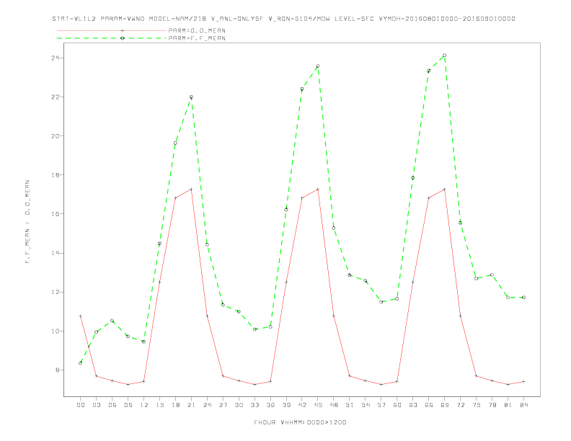Click the red plus marker in the legend

[x=123, y=30]
